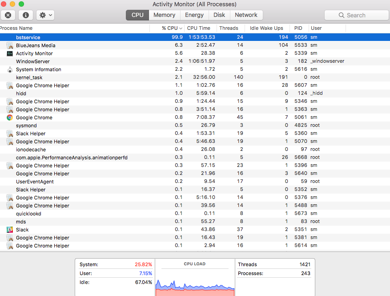Click the quit process stop icon

(8, 15)
